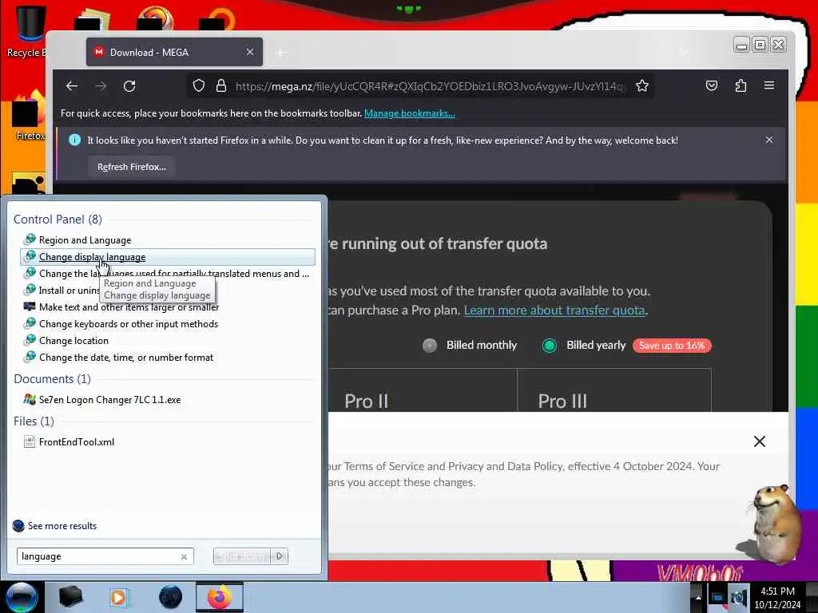Select the Pro II plan card
This screenshot has width=818, height=613.
(423, 390)
